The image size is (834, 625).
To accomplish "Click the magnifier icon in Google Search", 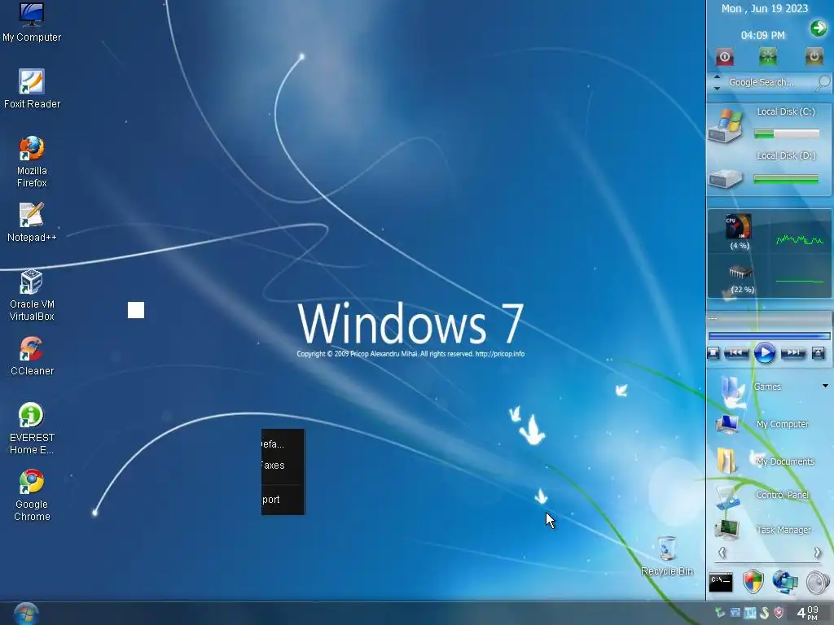I will tap(823, 82).
